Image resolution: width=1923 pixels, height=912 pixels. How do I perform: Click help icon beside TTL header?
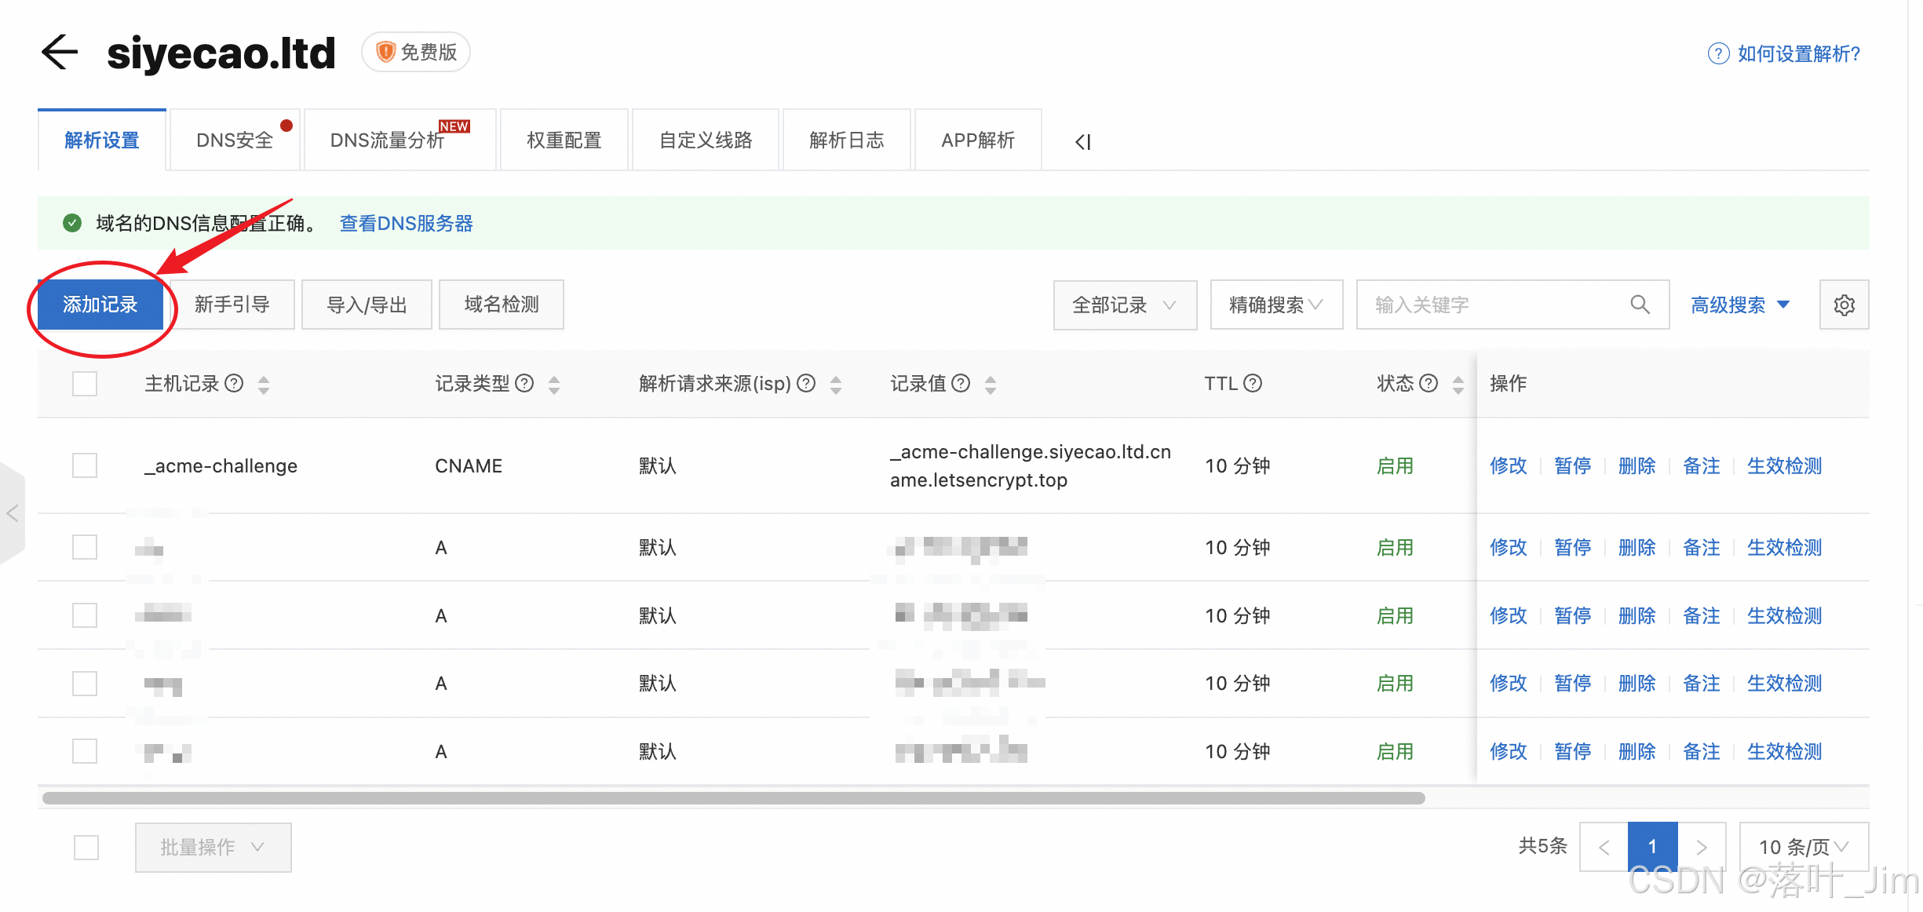[1253, 383]
